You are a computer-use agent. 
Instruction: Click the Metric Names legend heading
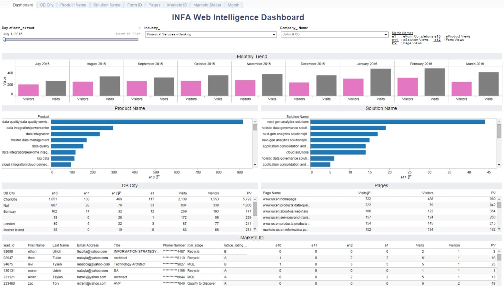coord(402,33)
